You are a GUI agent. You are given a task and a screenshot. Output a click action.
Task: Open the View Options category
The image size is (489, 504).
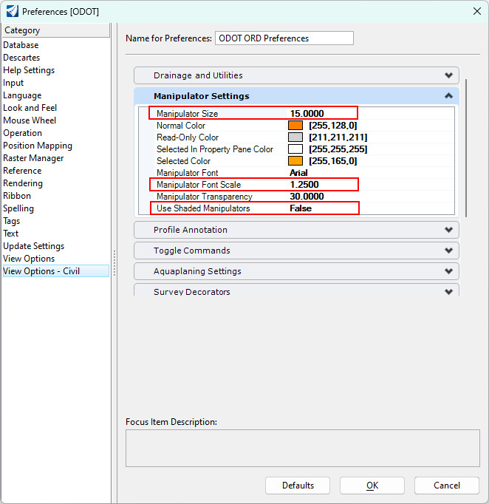(29, 259)
